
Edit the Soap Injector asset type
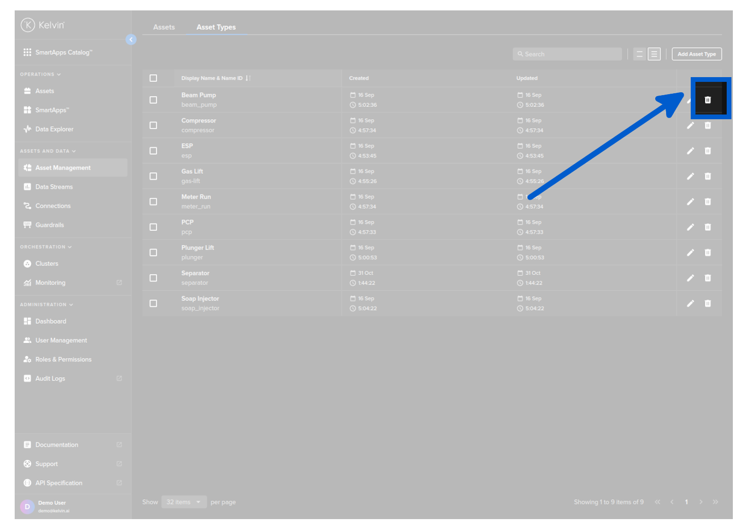click(690, 303)
